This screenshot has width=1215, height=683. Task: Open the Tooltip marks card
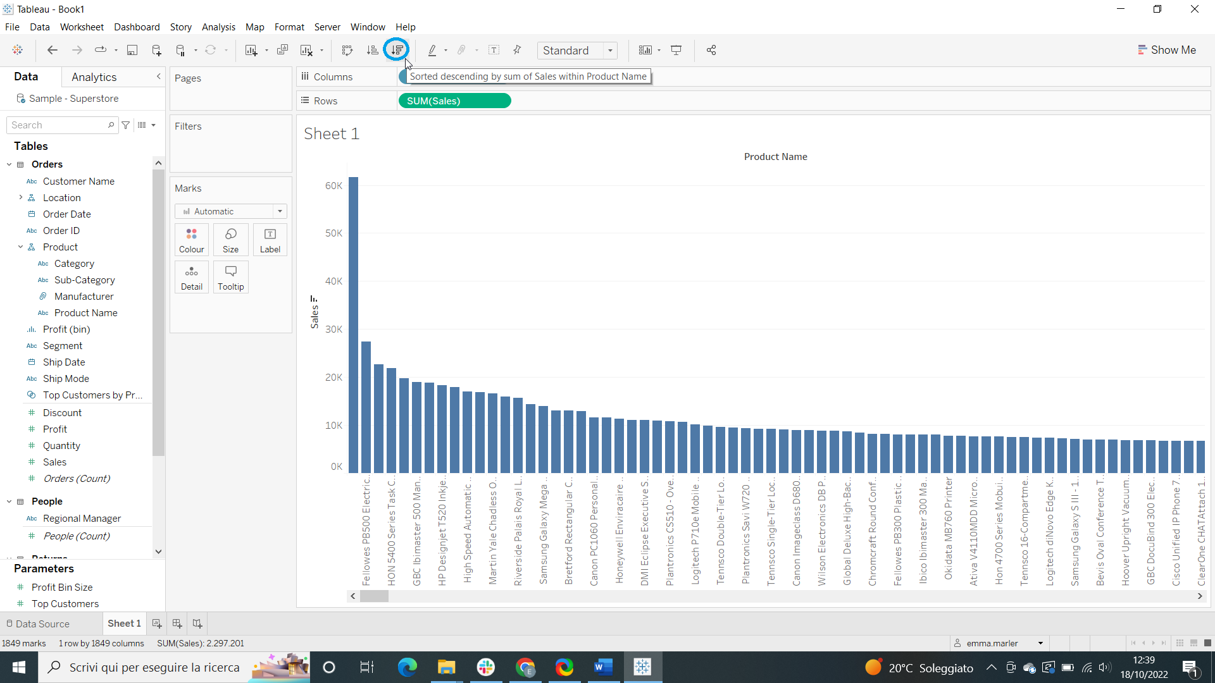[x=231, y=278]
